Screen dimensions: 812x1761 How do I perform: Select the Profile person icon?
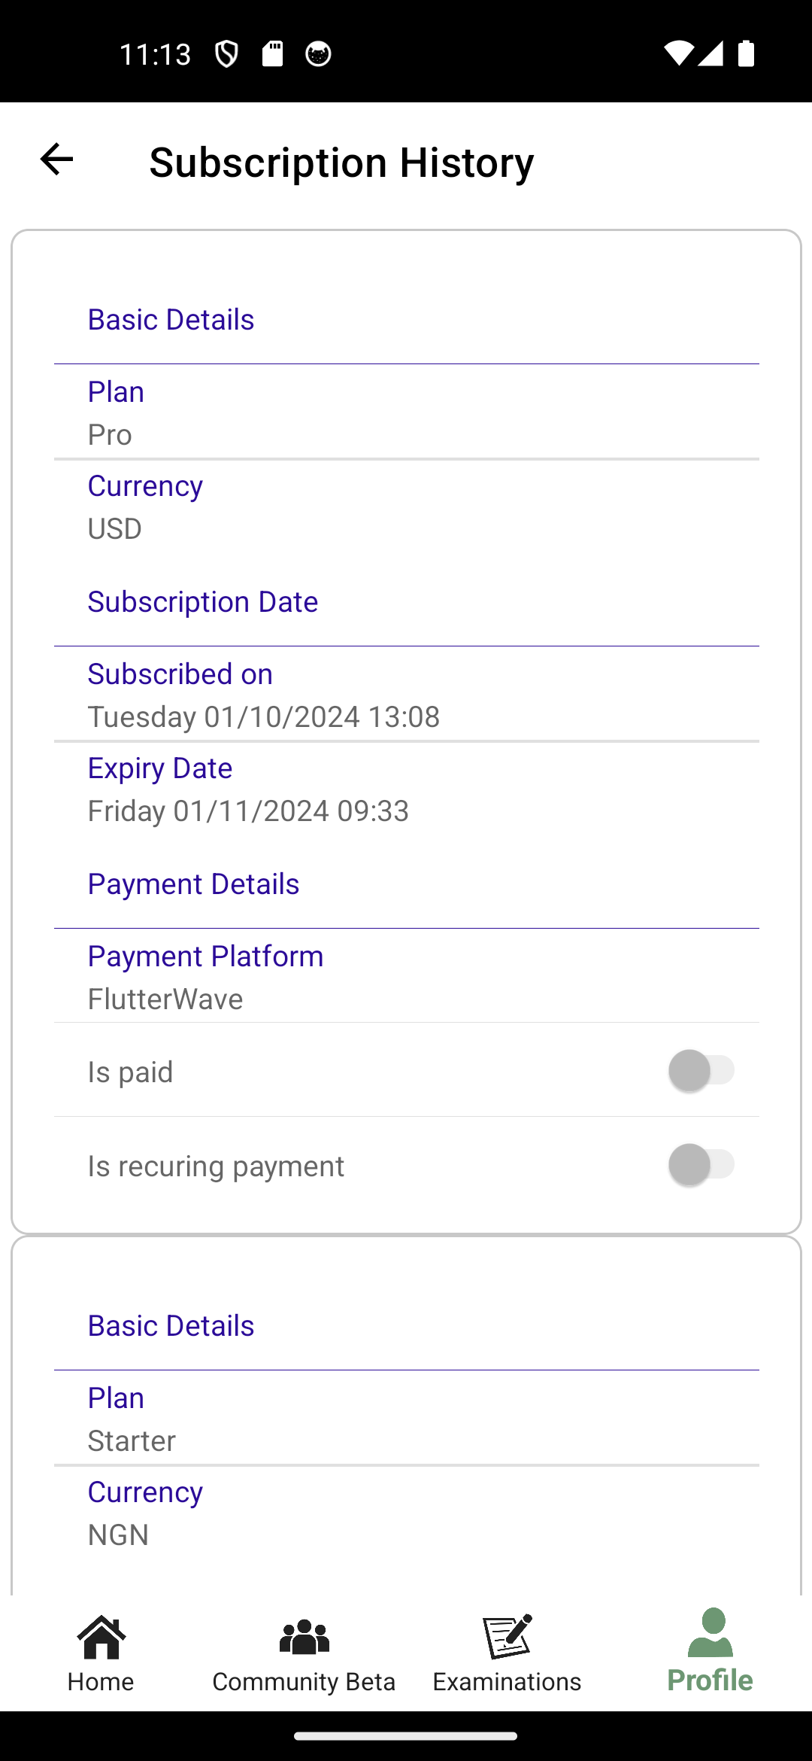tap(710, 1633)
